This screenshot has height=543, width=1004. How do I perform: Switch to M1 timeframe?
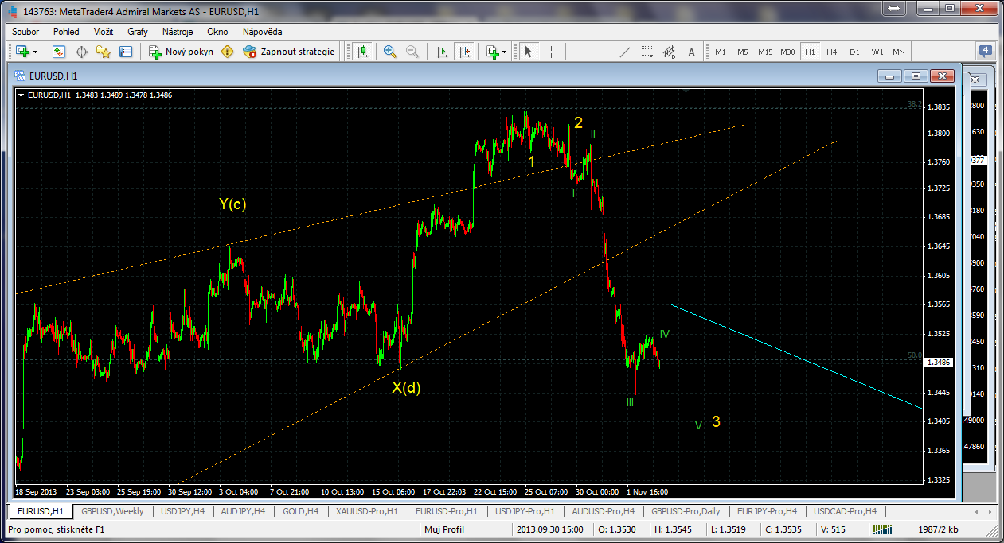click(721, 52)
